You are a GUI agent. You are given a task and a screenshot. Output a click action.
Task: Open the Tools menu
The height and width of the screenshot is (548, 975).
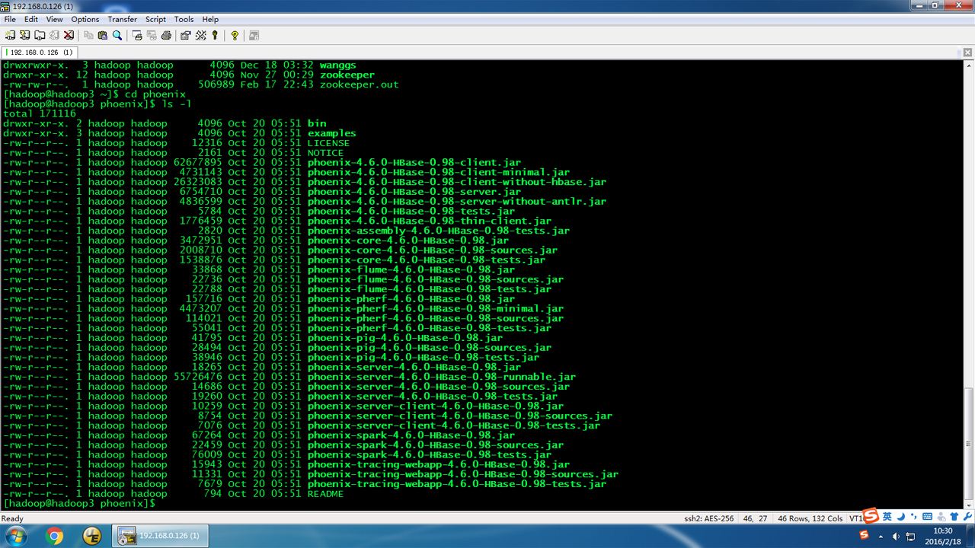click(184, 19)
